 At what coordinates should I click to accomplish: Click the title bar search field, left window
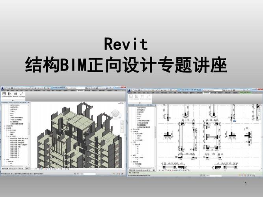76,88
